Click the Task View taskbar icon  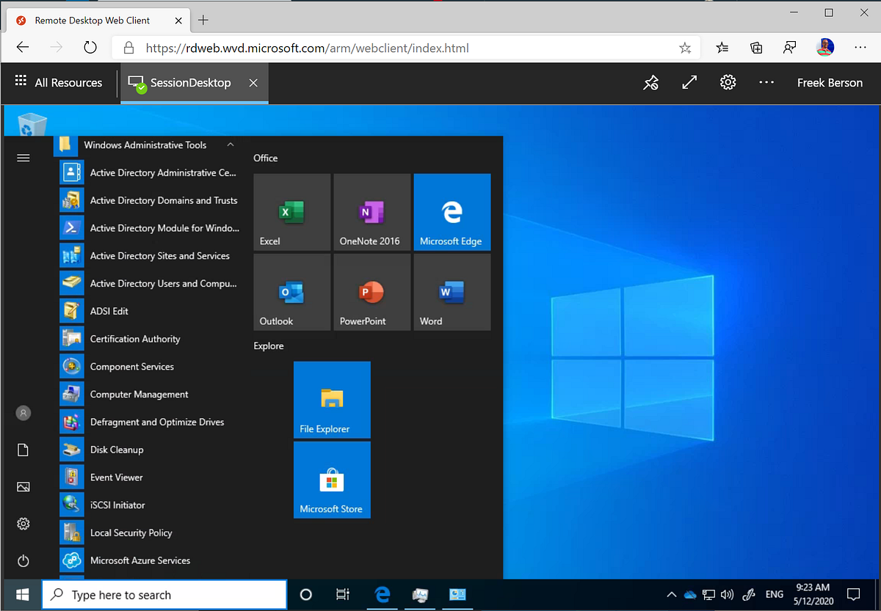click(x=342, y=595)
